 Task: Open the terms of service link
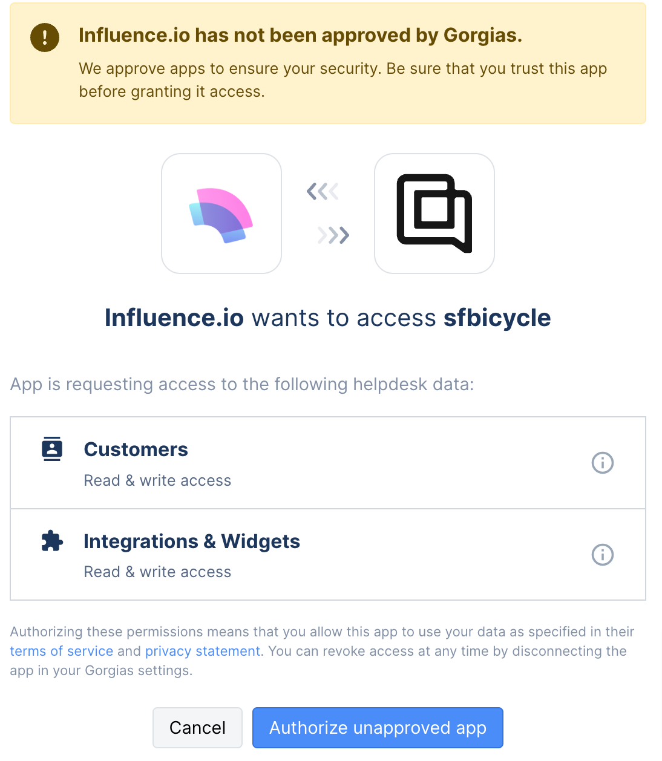click(62, 651)
